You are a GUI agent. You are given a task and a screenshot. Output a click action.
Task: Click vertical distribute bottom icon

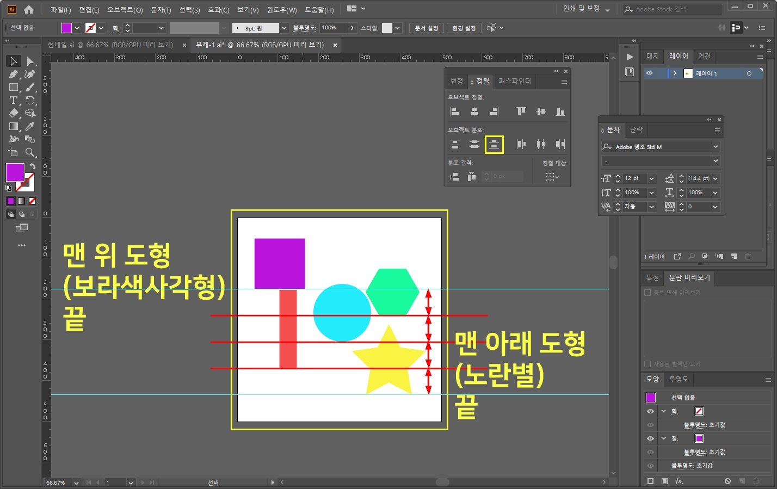coord(494,144)
